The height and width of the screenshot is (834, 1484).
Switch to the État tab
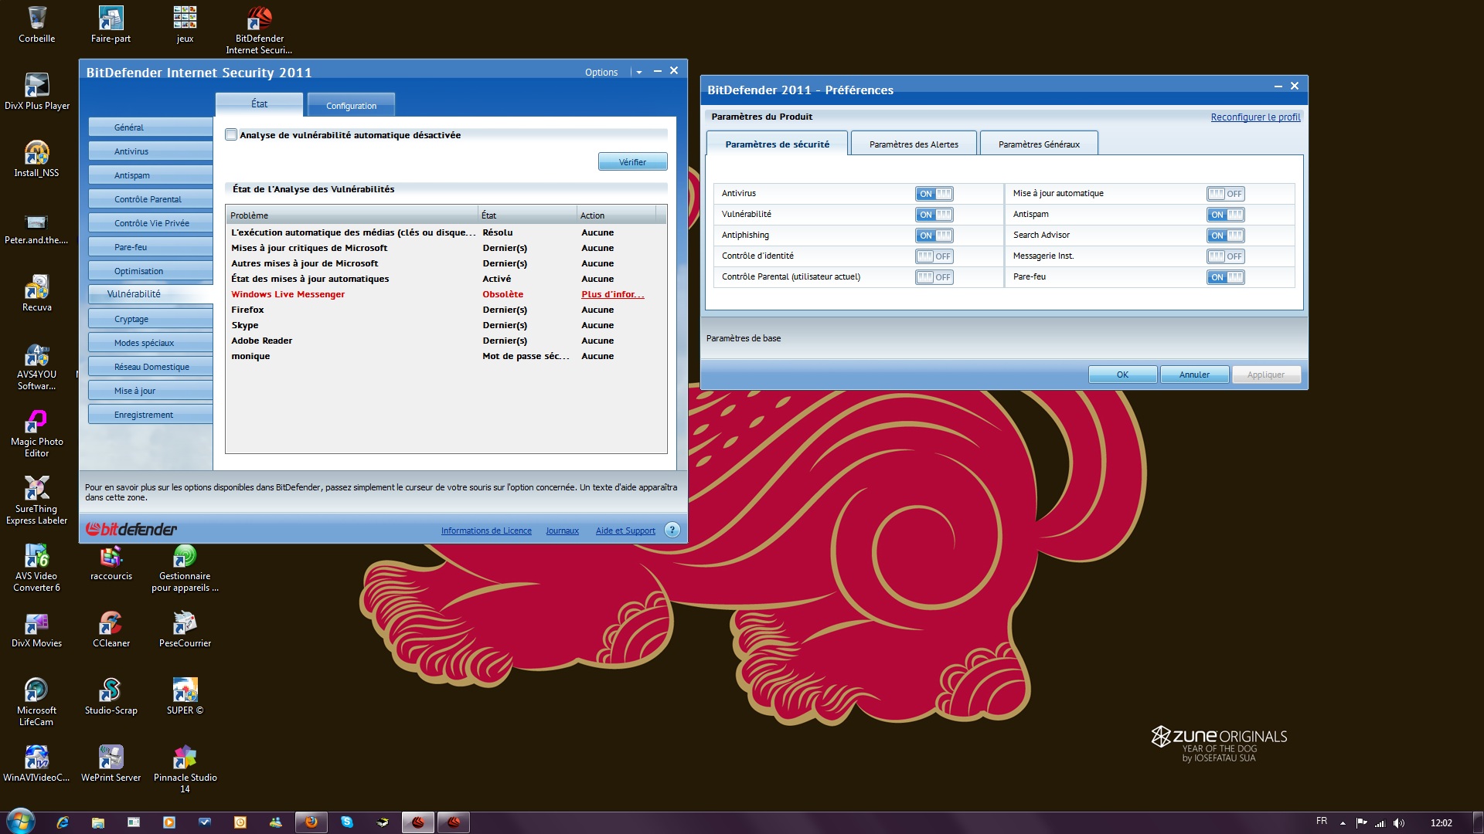click(x=259, y=103)
